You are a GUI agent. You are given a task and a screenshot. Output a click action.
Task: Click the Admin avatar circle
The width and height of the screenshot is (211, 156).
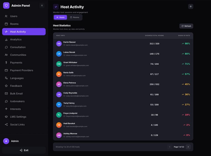[6, 141]
